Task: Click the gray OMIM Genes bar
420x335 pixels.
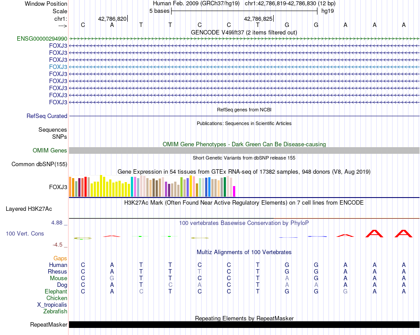Action: point(244,151)
